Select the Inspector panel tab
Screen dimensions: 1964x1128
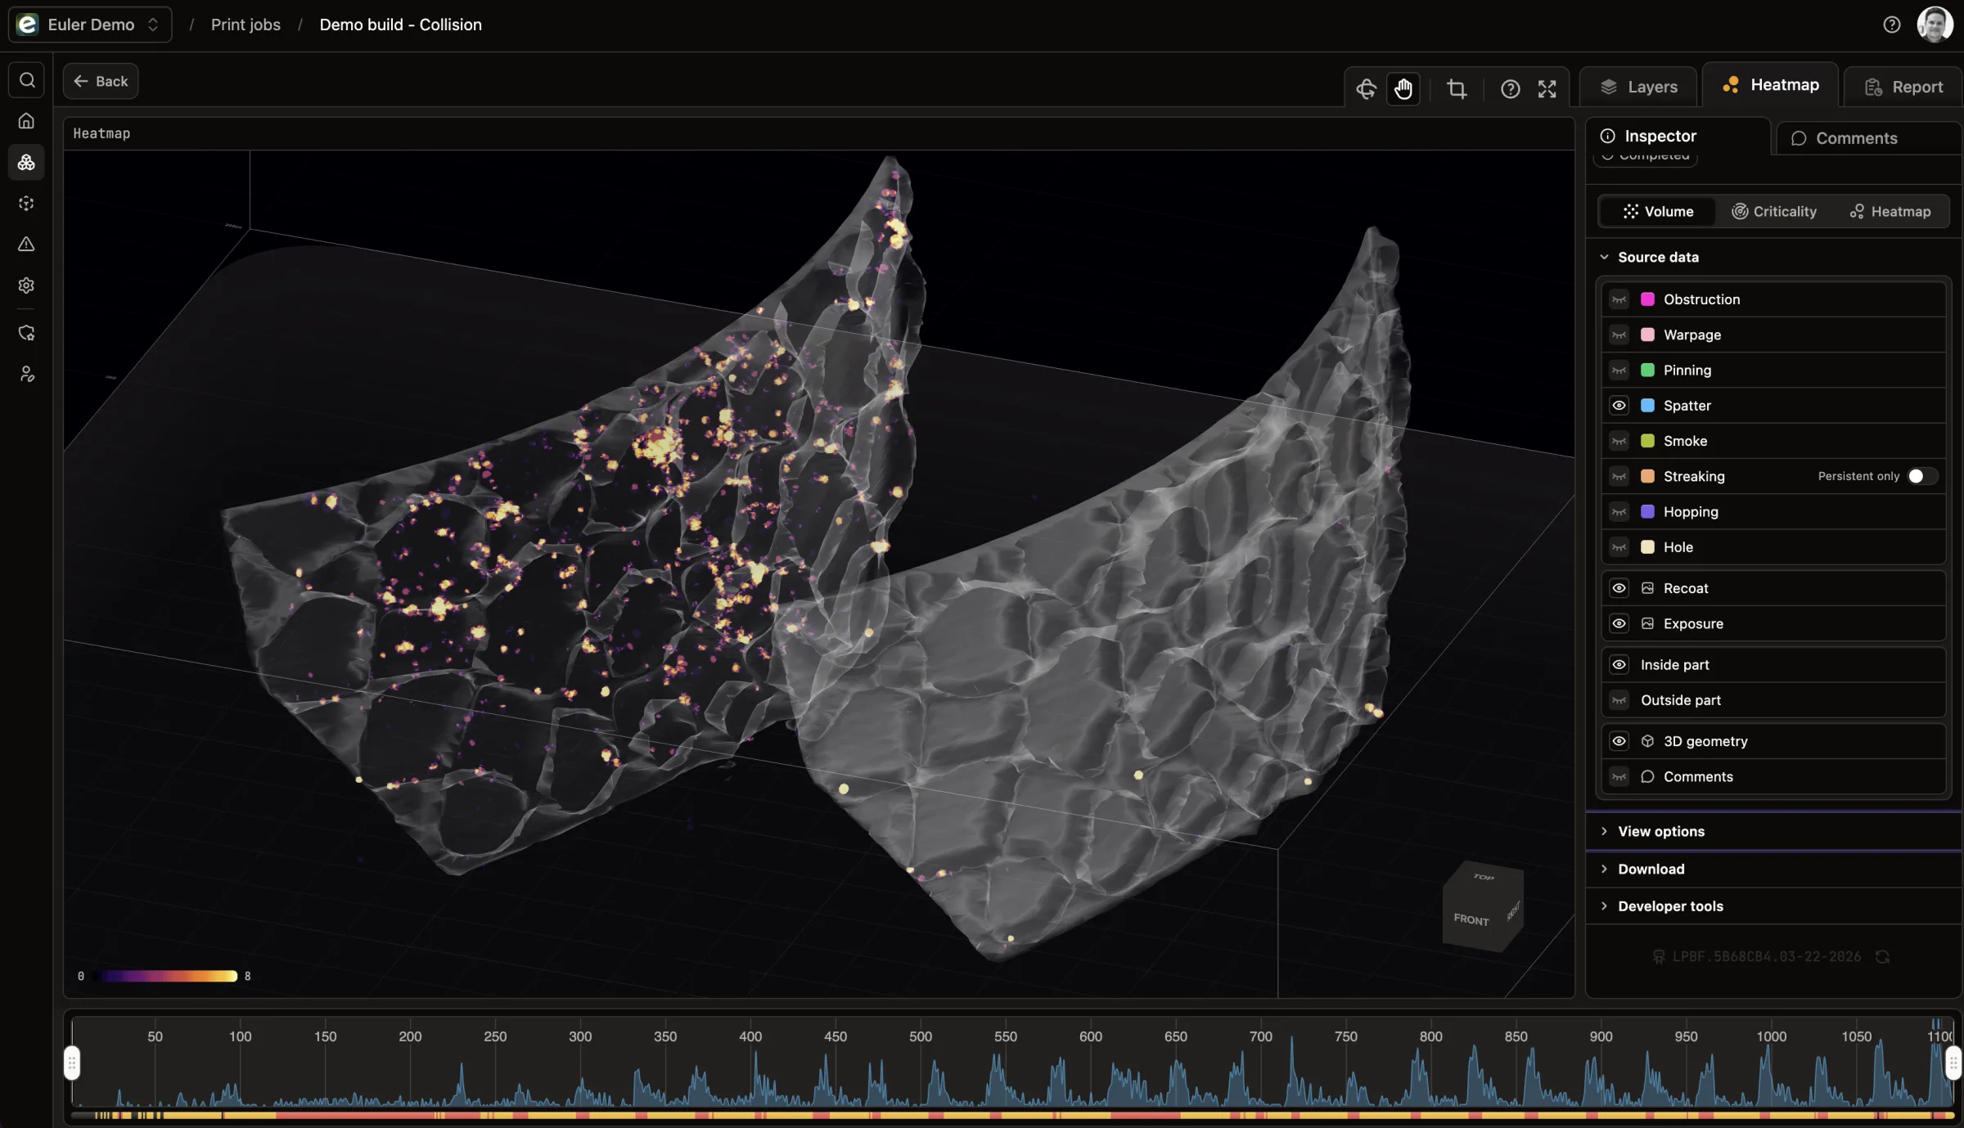[1678, 136]
